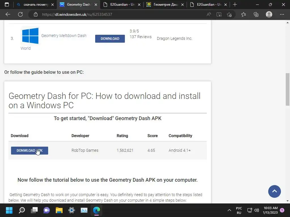
Task: Open the volume tray icon
Action: 257,210
